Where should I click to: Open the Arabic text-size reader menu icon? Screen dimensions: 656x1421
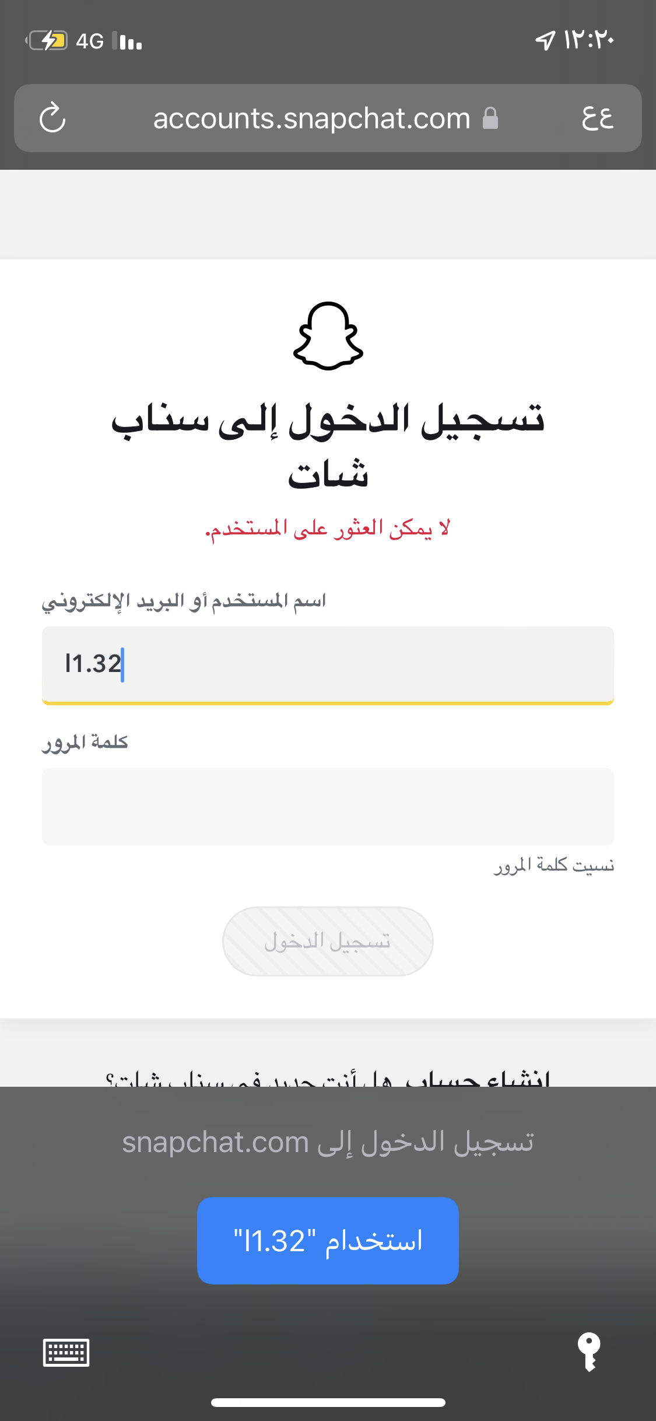pos(598,118)
